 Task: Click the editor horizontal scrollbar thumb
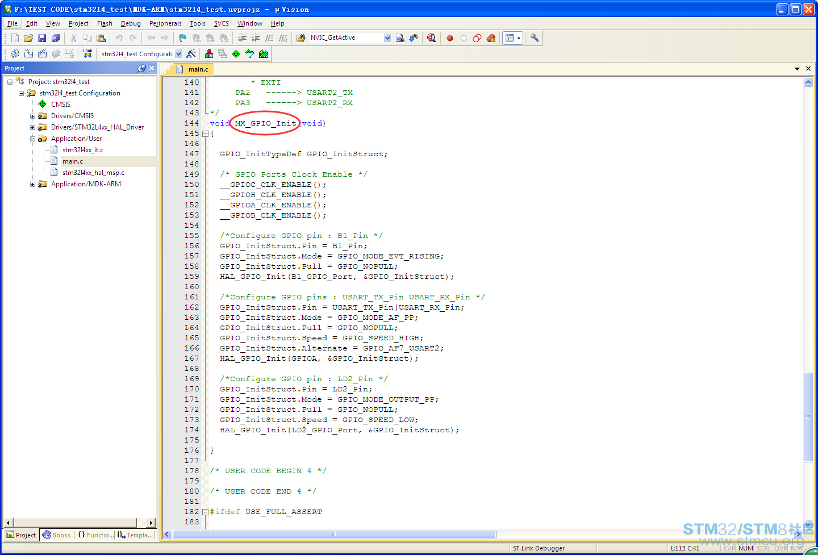coord(334,535)
